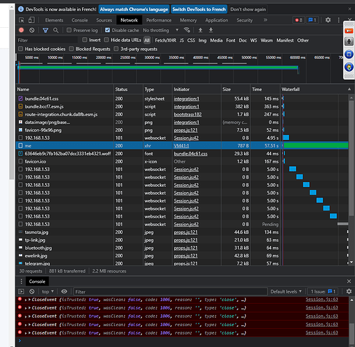Filter requests by WS type
Image resolution: width=355 pixels, height=347 pixels.
click(x=254, y=40)
